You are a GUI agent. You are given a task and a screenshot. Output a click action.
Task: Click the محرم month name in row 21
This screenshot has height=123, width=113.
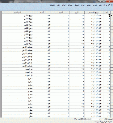pyautogui.click(x=30, y=79)
